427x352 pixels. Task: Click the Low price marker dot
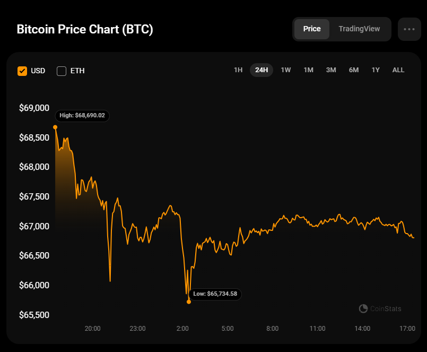click(189, 302)
